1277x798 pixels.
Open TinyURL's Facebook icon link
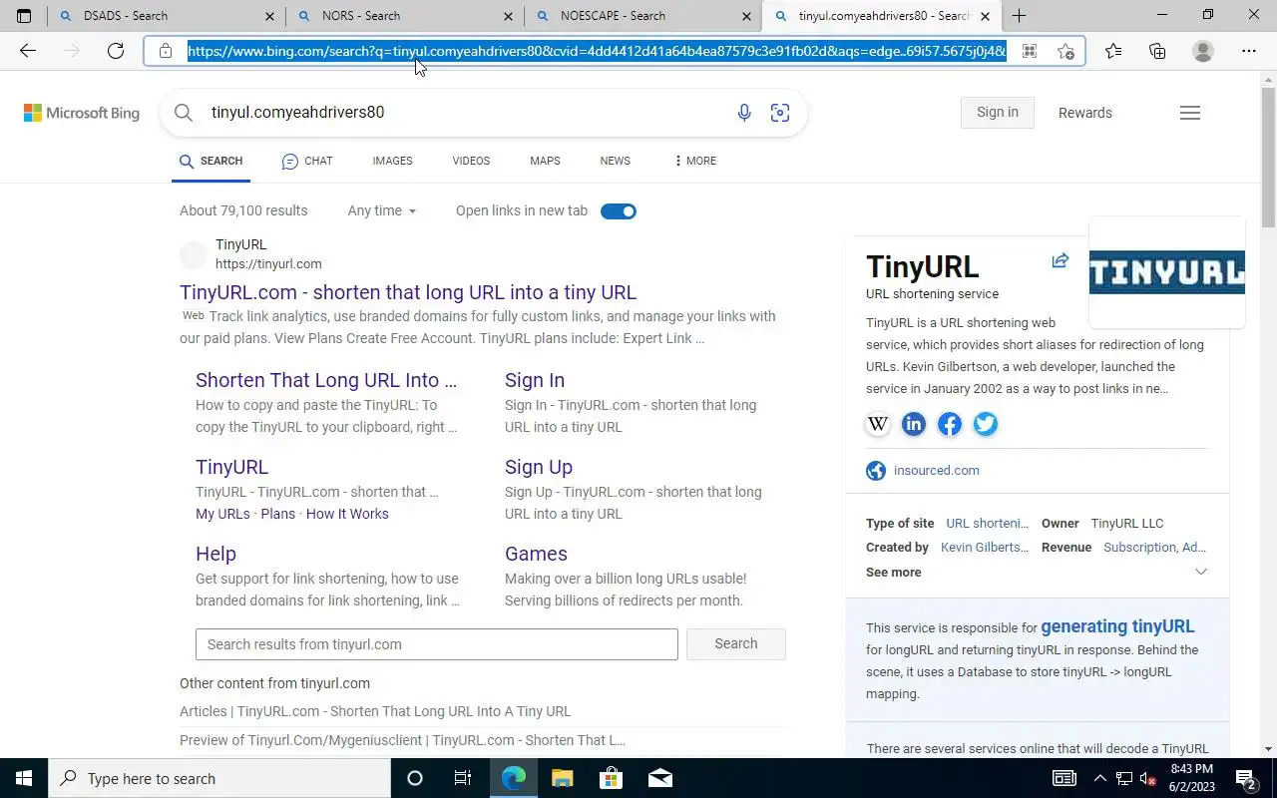point(950,424)
